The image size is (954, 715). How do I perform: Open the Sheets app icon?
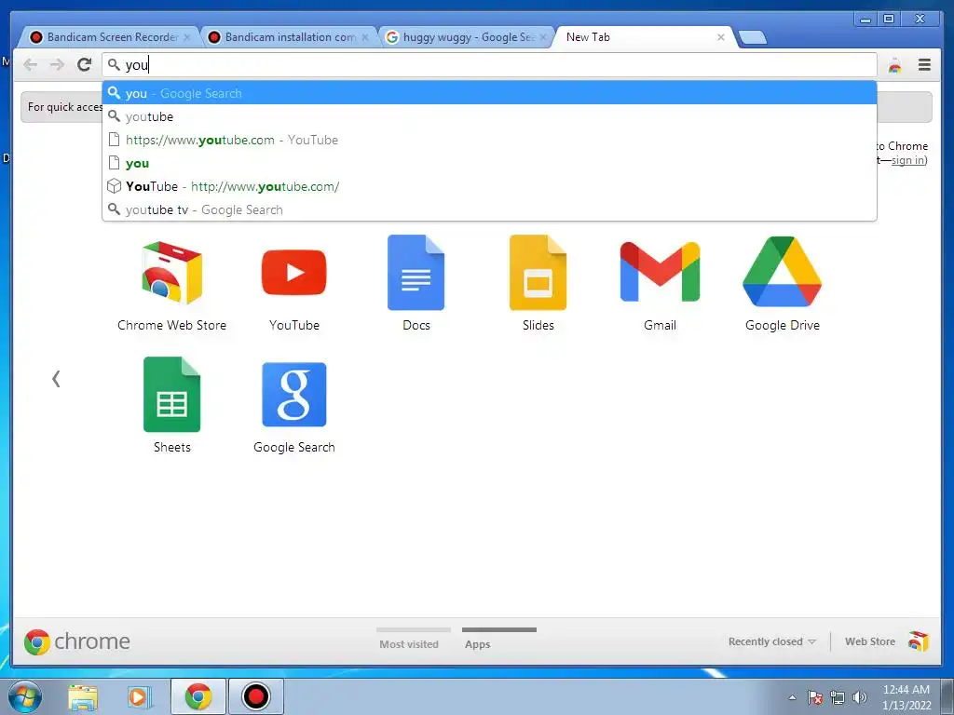[x=171, y=395]
